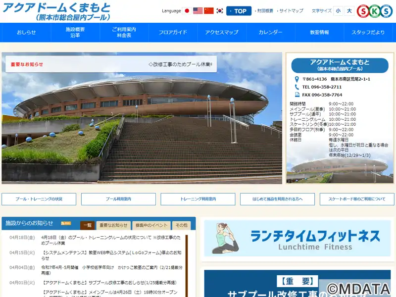Viewport: 396px width, 297px height.
Task: Open the 施設概要 沿革 menu item
Action: click(x=75, y=32)
